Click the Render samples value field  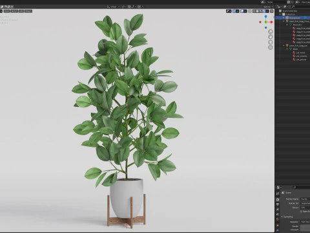[x=305, y=227]
